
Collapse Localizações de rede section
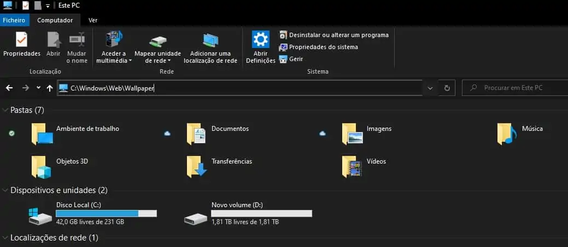[5, 238]
